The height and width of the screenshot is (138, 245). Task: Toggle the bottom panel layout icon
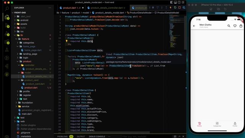tap(175, 2)
